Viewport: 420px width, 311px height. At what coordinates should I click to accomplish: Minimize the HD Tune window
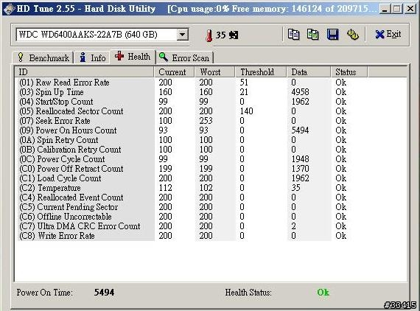385,10
